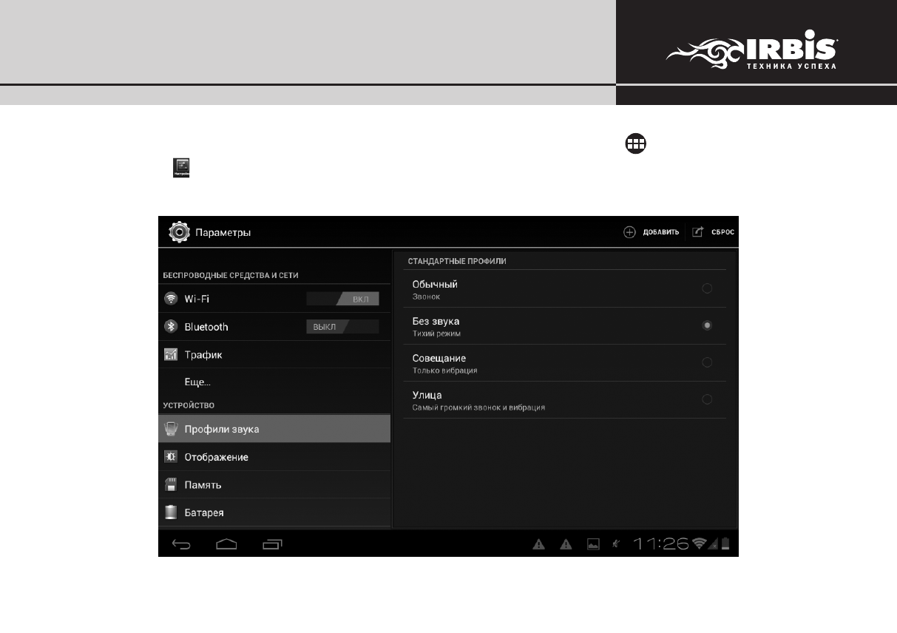Tap the Параметры settings gear icon
This screenshot has height=633, width=897.
coord(179,232)
